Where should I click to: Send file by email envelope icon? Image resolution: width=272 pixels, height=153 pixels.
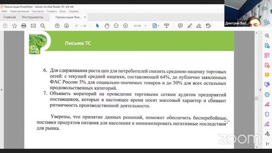(33, 26)
